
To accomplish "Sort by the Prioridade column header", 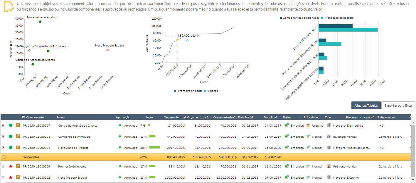I will click(x=311, y=117).
